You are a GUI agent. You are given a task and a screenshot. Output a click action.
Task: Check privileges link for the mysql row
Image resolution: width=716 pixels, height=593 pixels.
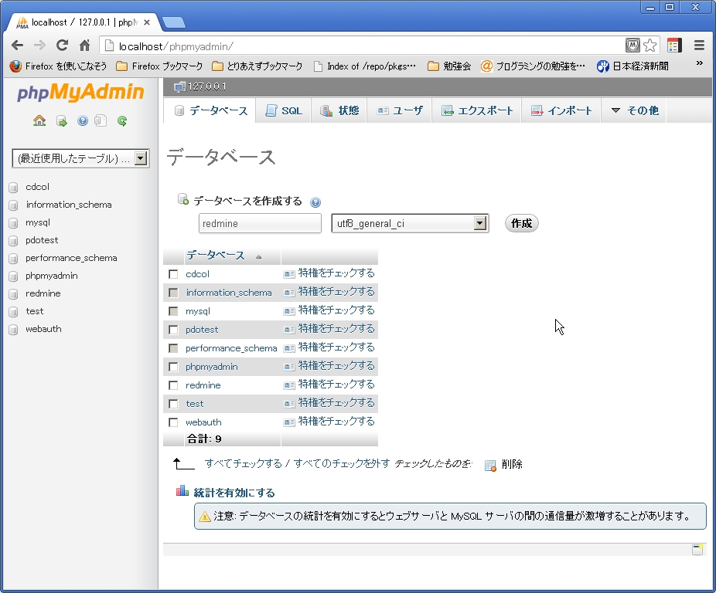click(x=336, y=310)
